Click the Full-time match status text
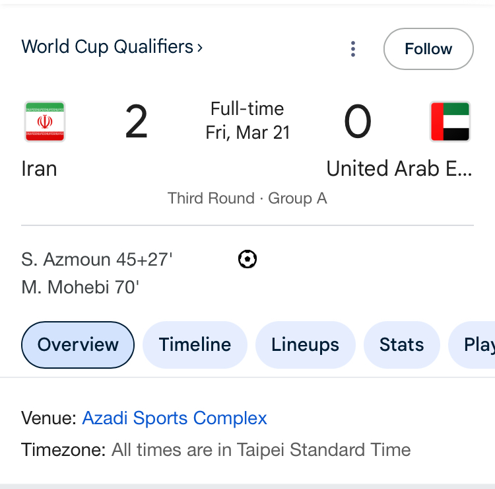495x489 pixels. (247, 108)
